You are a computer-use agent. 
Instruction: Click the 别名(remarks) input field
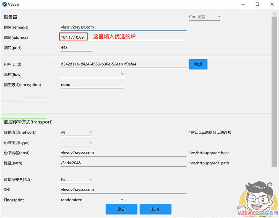[123, 27]
